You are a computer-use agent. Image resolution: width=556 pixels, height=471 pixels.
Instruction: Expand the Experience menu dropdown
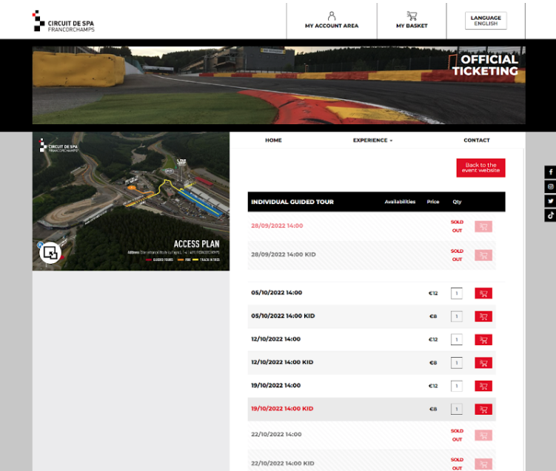372,140
